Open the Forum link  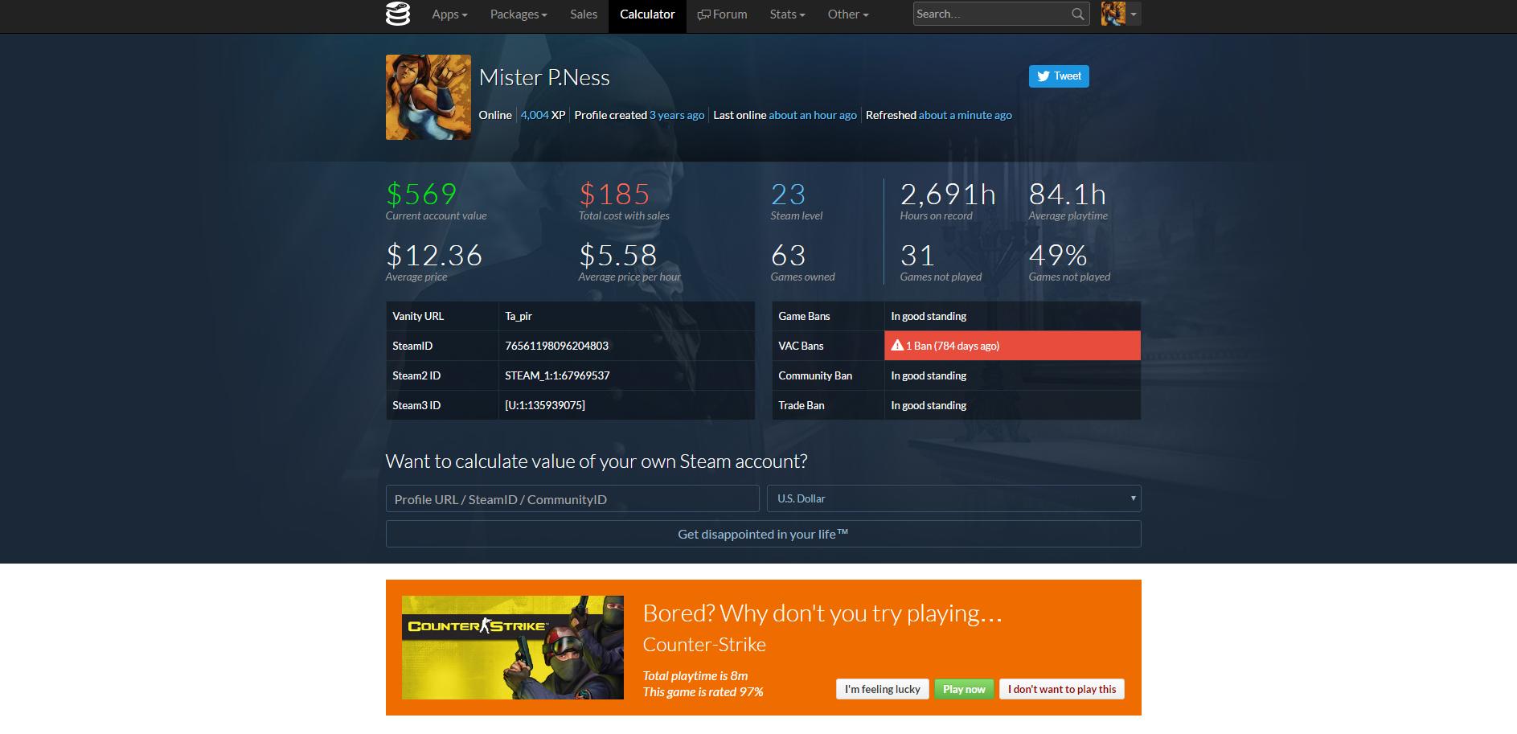coord(722,14)
